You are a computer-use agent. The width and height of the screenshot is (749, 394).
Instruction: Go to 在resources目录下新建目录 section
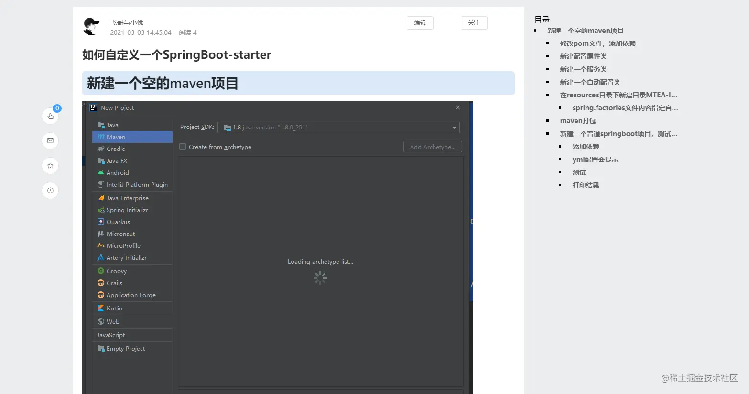coord(619,95)
